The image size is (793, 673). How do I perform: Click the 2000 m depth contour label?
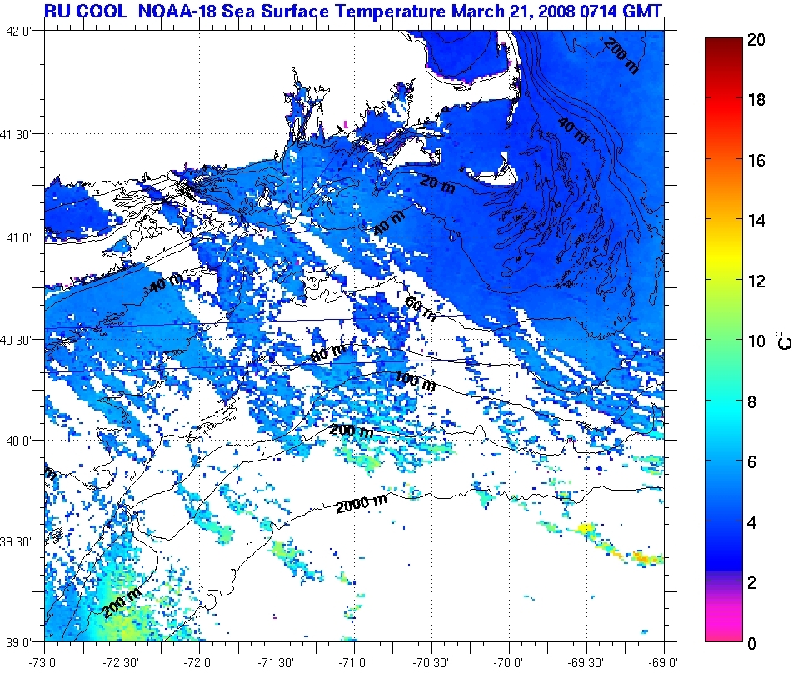click(362, 502)
